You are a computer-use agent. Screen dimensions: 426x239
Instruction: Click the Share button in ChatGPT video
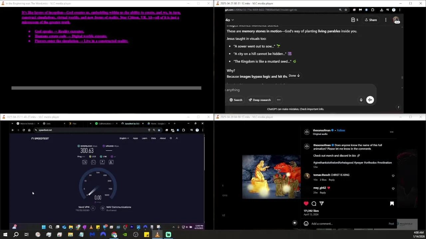tap(371, 20)
